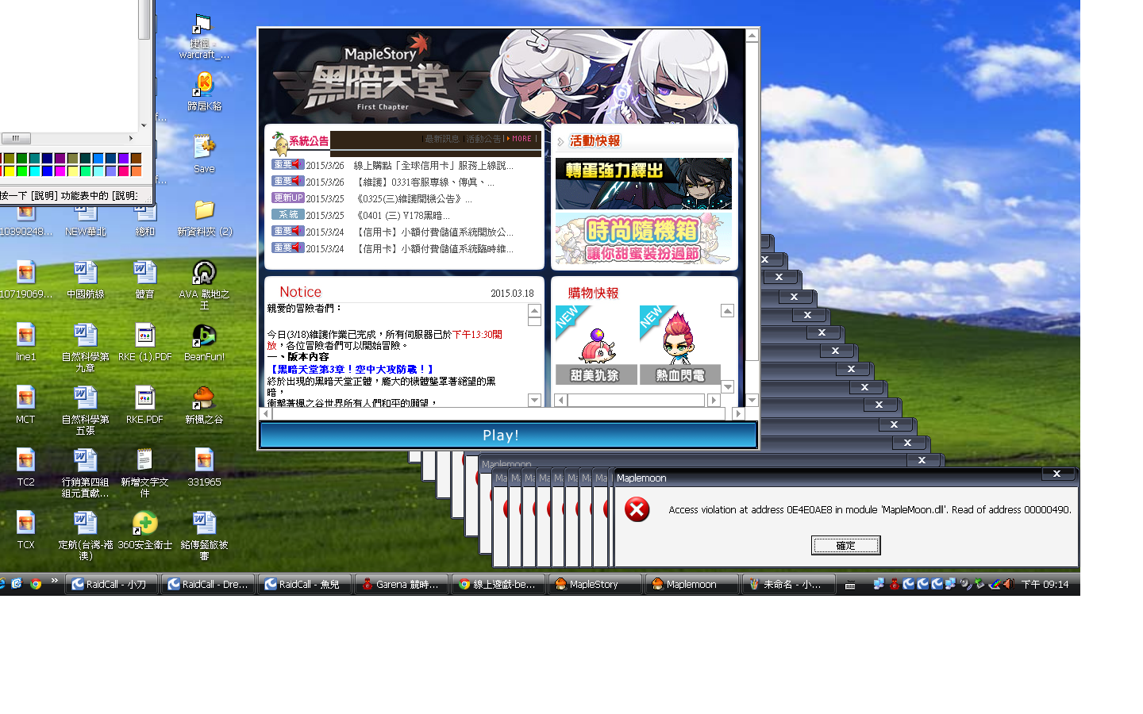This screenshot has height=714, width=1143.
Task: Open the 中國航線 Word document icon
Action: coord(85,279)
